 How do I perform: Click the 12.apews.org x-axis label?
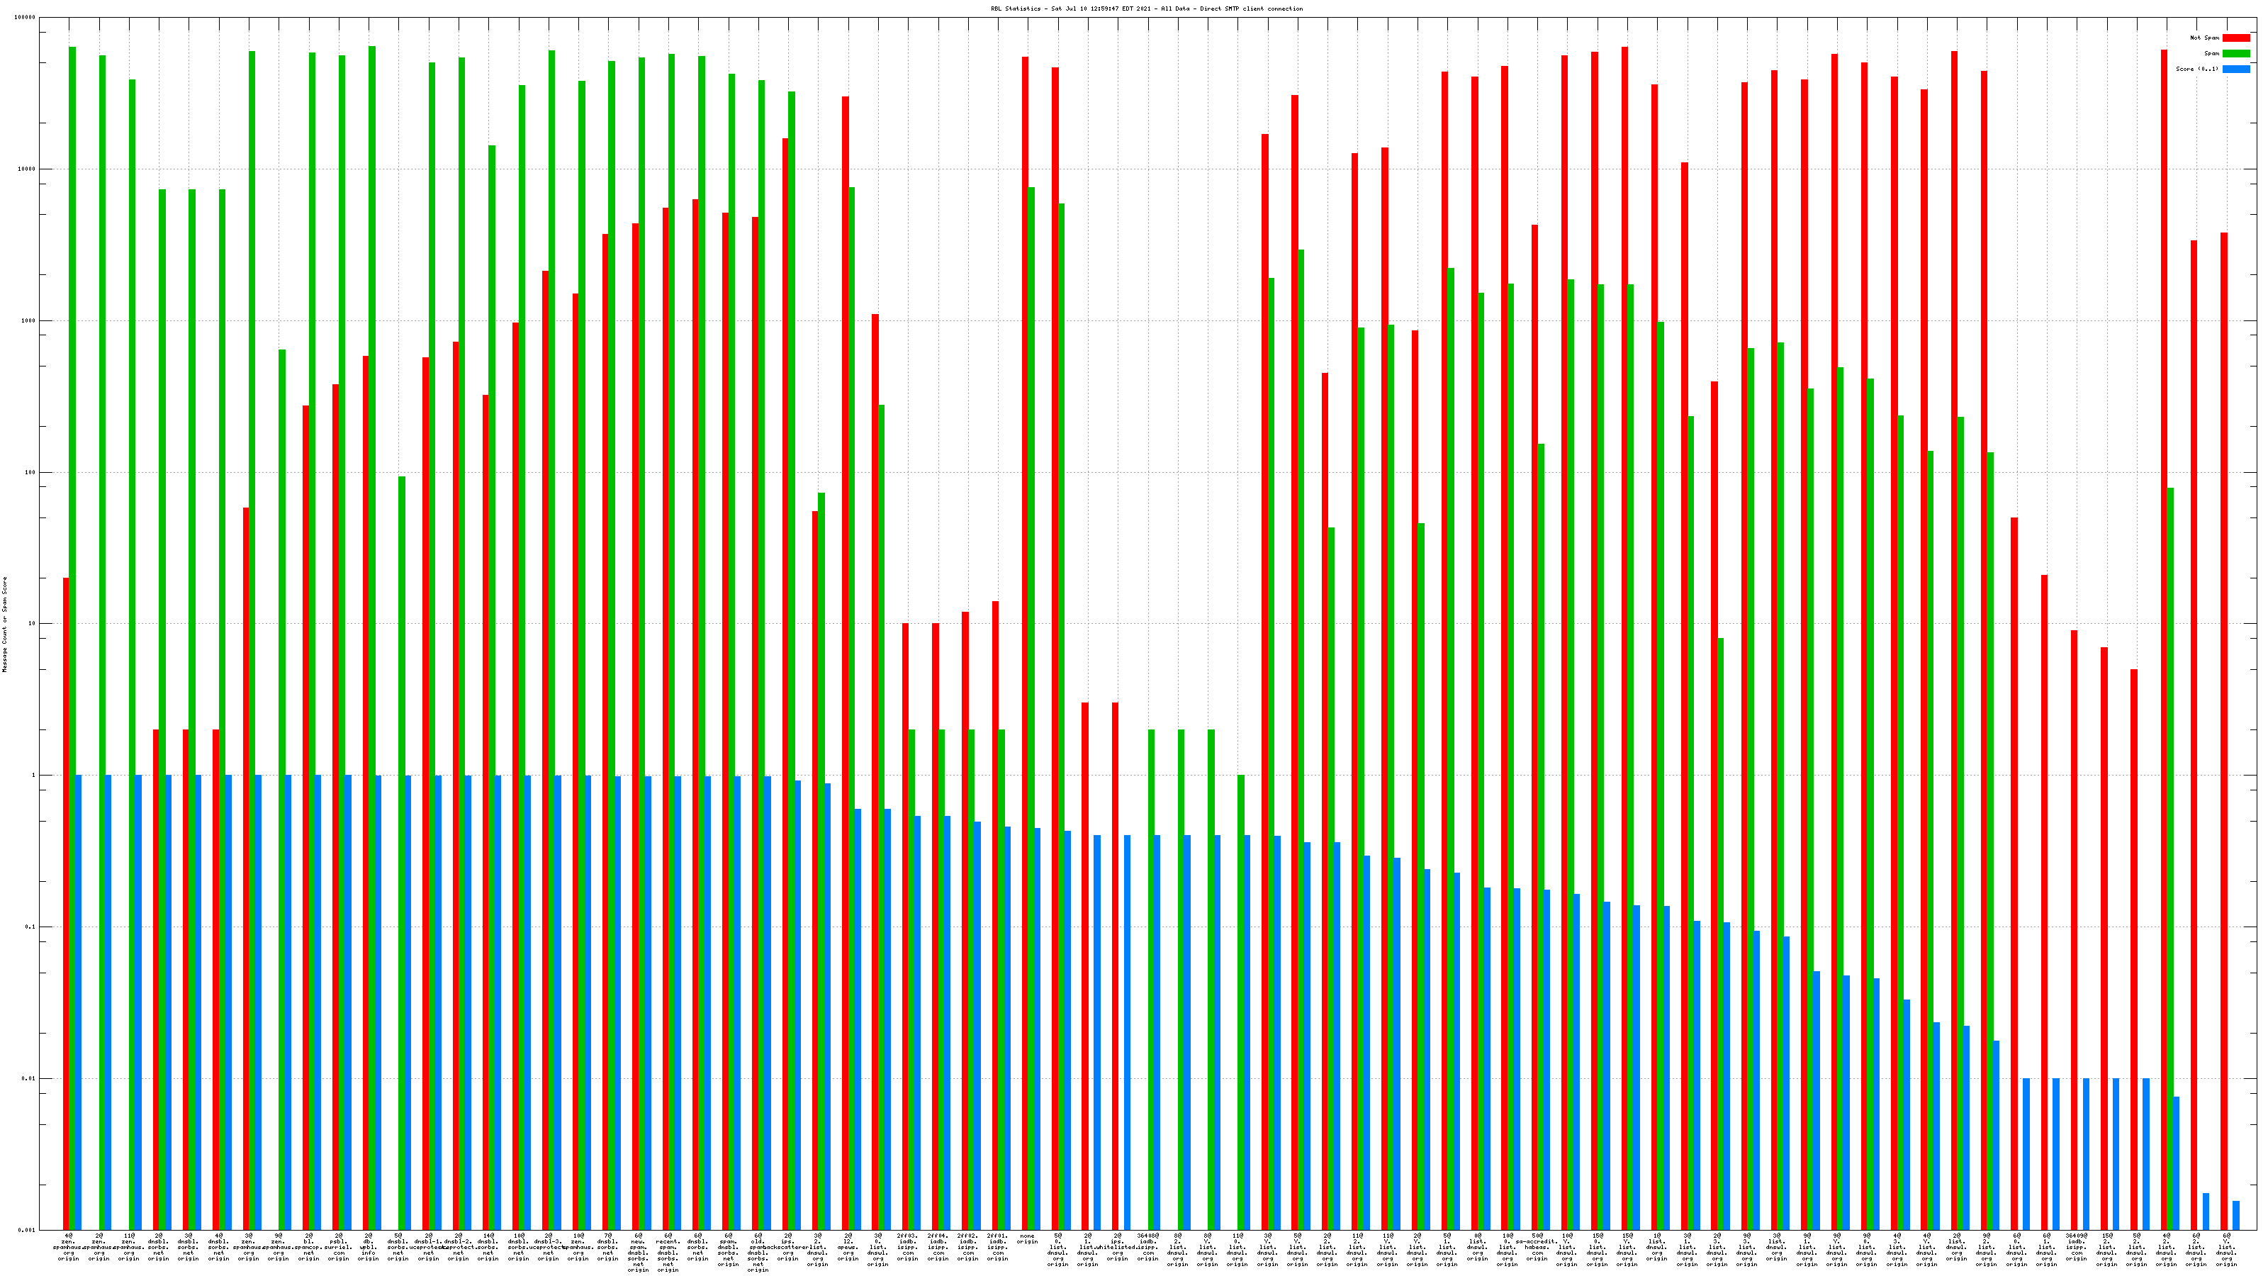point(848,1247)
